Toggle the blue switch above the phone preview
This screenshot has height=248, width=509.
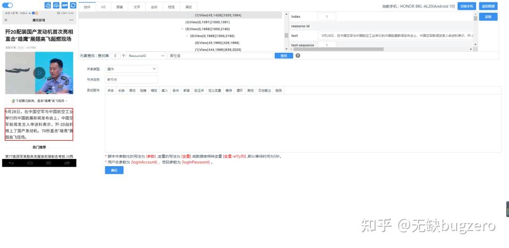8,5
